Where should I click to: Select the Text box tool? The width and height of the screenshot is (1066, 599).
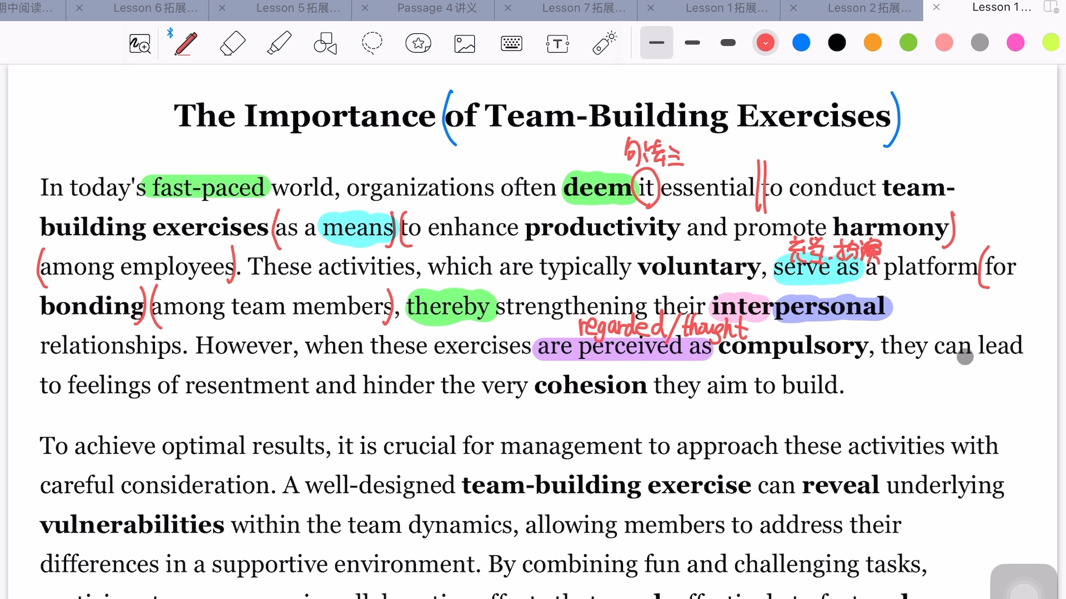[x=557, y=43]
